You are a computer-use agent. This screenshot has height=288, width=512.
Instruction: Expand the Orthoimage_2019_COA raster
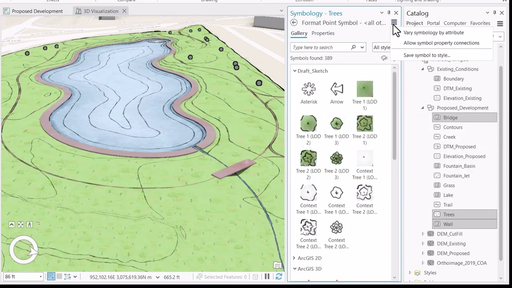[423, 263]
